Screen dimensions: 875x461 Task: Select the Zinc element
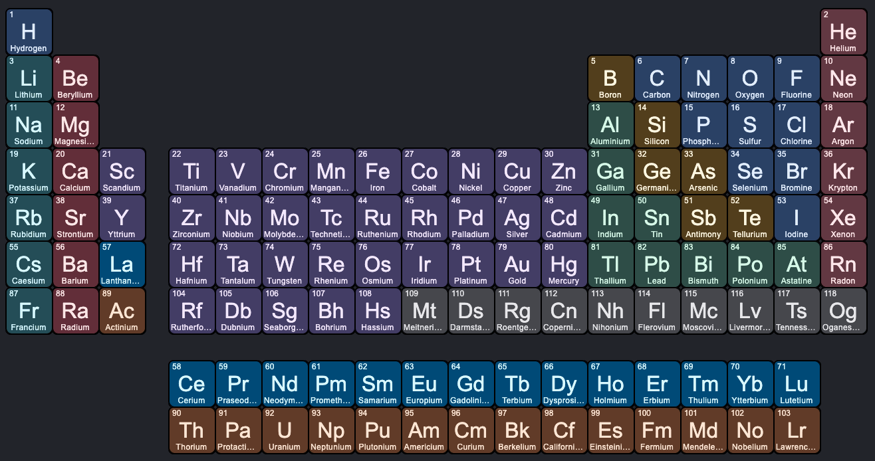564,171
